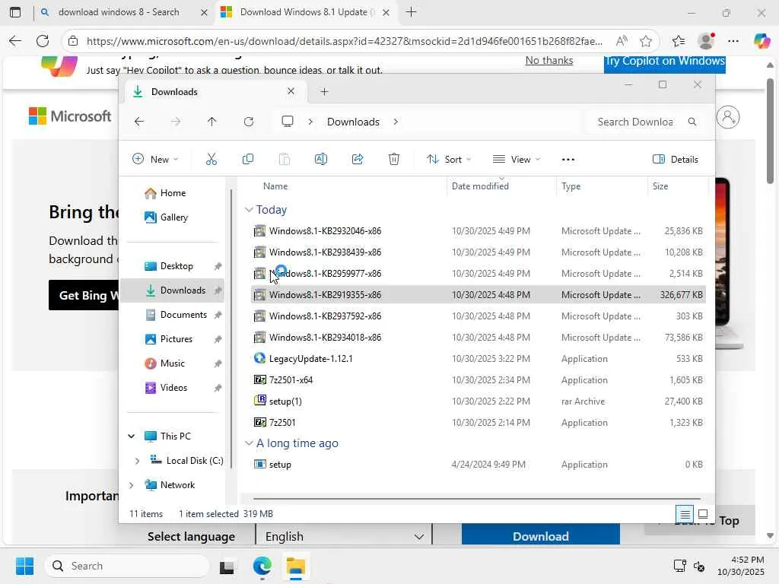Click the Microsoft logo on the webpage

coord(70,116)
